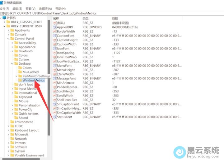Expand the HKEY_CLASSES_ROOT tree node
Screen dimensions: 224x160
[4, 22]
